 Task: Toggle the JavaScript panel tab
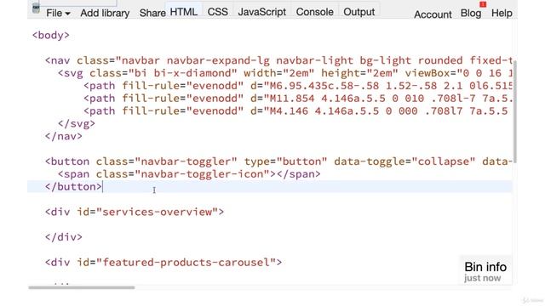pos(261,12)
